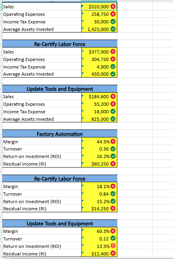Click the first Re-Certify Labor Force header

click(60, 44)
